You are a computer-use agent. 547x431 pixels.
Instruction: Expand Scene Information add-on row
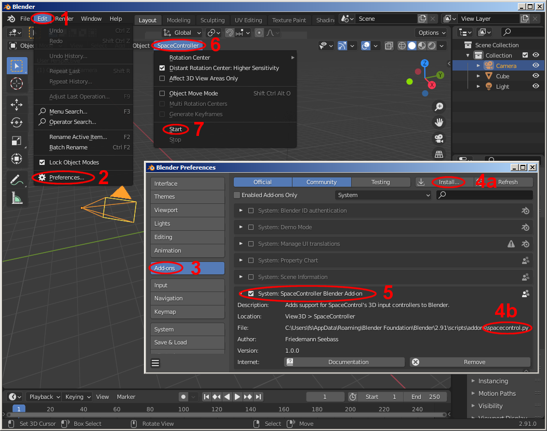(x=241, y=277)
